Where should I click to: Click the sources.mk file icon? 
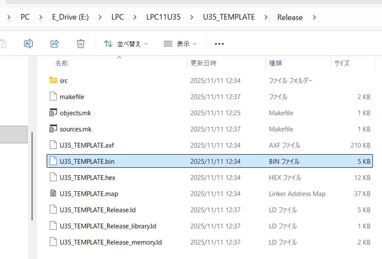53,129
